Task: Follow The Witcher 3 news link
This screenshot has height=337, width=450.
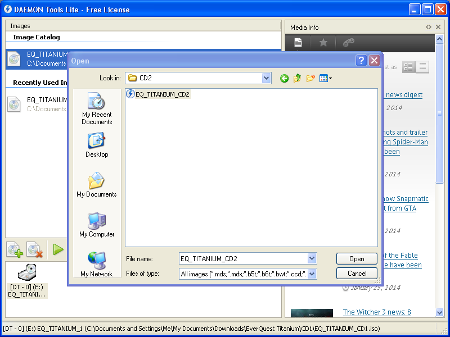Action: coord(376,311)
